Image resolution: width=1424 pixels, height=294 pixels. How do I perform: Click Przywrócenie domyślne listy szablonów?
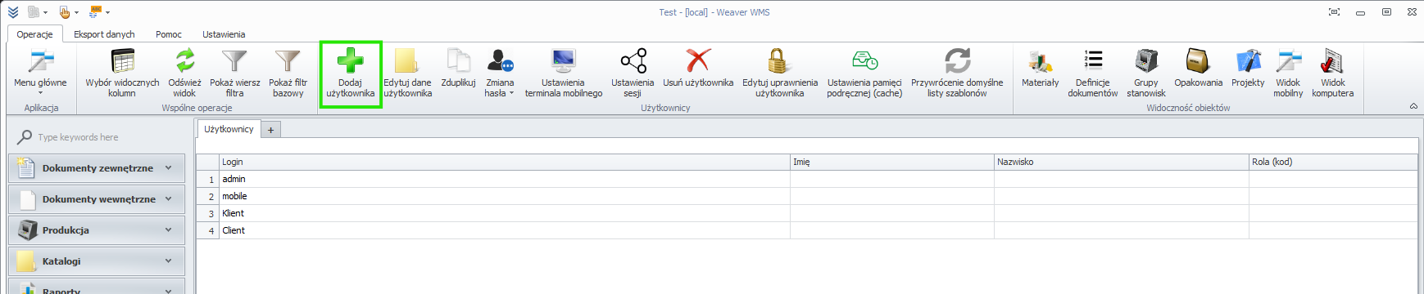pyautogui.click(x=957, y=72)
